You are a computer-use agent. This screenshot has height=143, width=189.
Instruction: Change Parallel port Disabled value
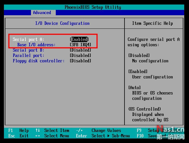[x=80, y=55]
